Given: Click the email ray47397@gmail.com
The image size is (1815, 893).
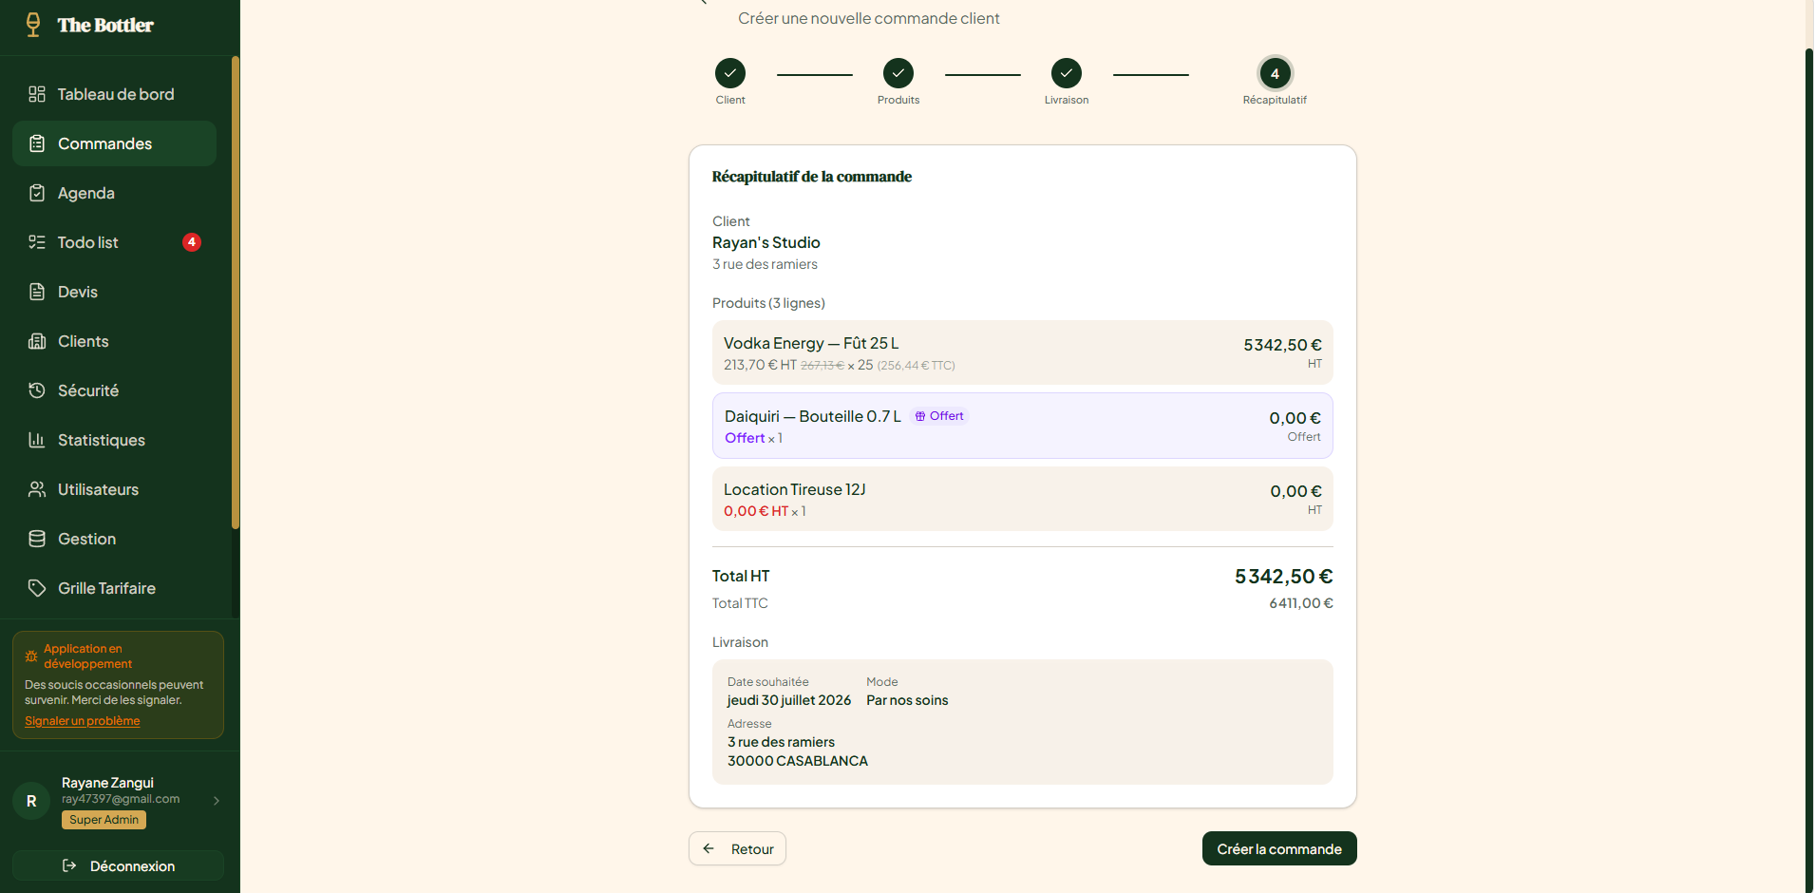Looking at the screenshot, I should (121, 799).
